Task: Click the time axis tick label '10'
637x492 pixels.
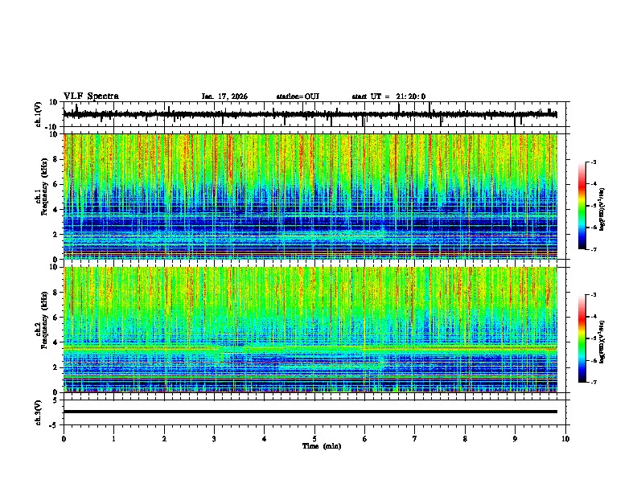Action: [x=565, y=439]
